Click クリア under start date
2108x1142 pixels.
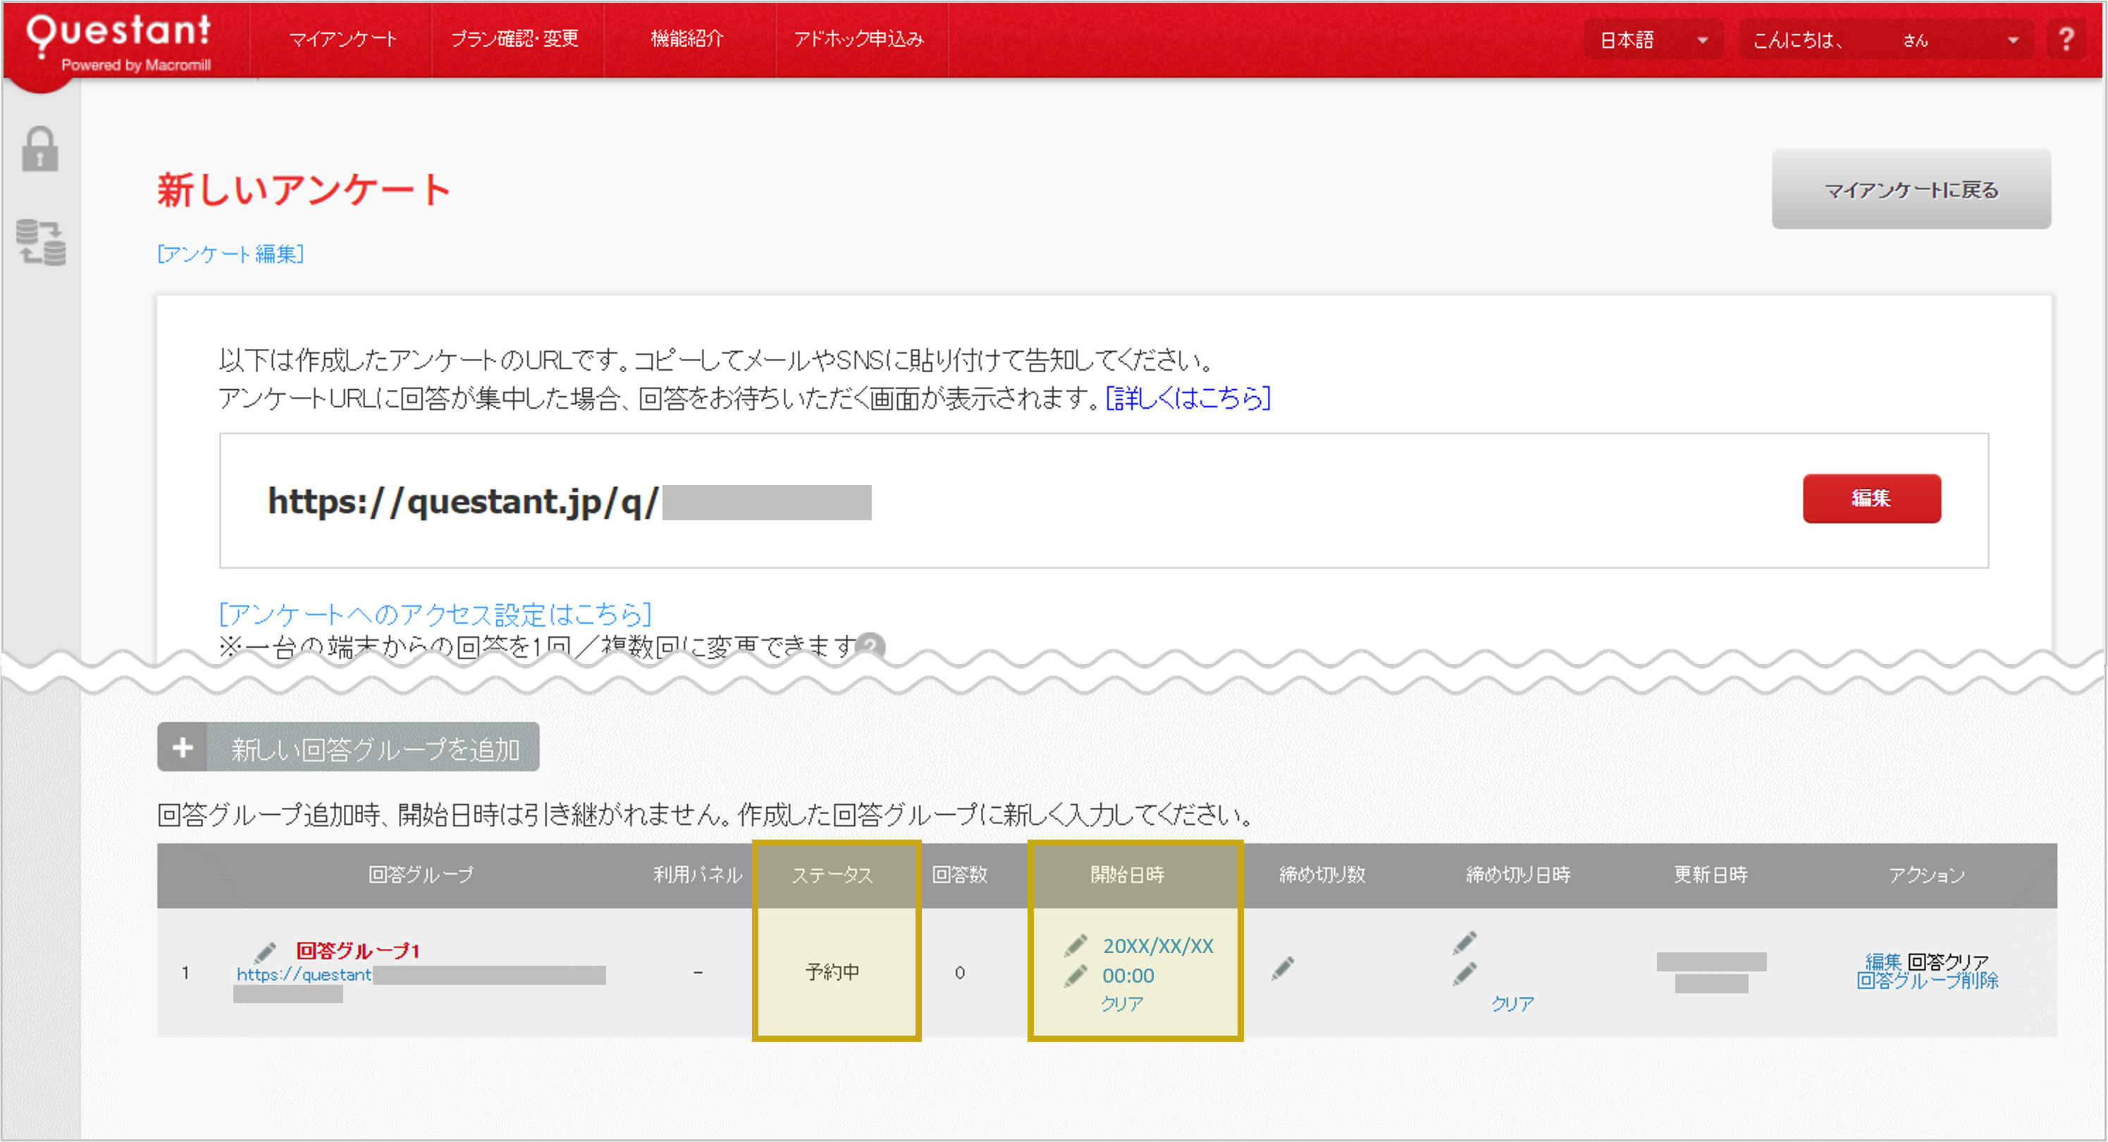pos(1122,1004)
